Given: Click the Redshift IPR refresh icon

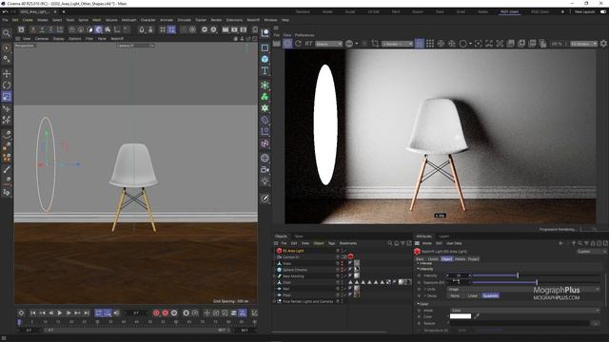Looking at the screenshot, I should (x=298, y=44).
